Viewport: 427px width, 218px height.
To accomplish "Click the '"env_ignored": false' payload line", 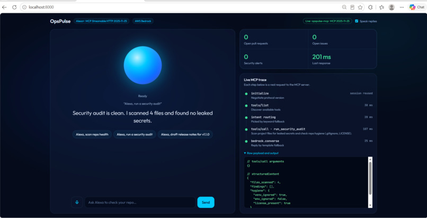I will click(x=270, y=199).
